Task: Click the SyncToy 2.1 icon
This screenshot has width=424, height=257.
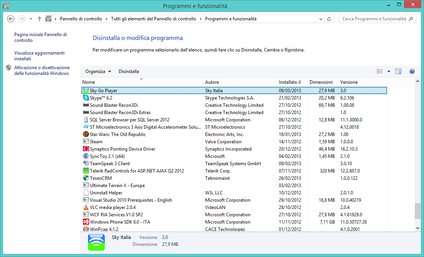Action: [86, 156]
